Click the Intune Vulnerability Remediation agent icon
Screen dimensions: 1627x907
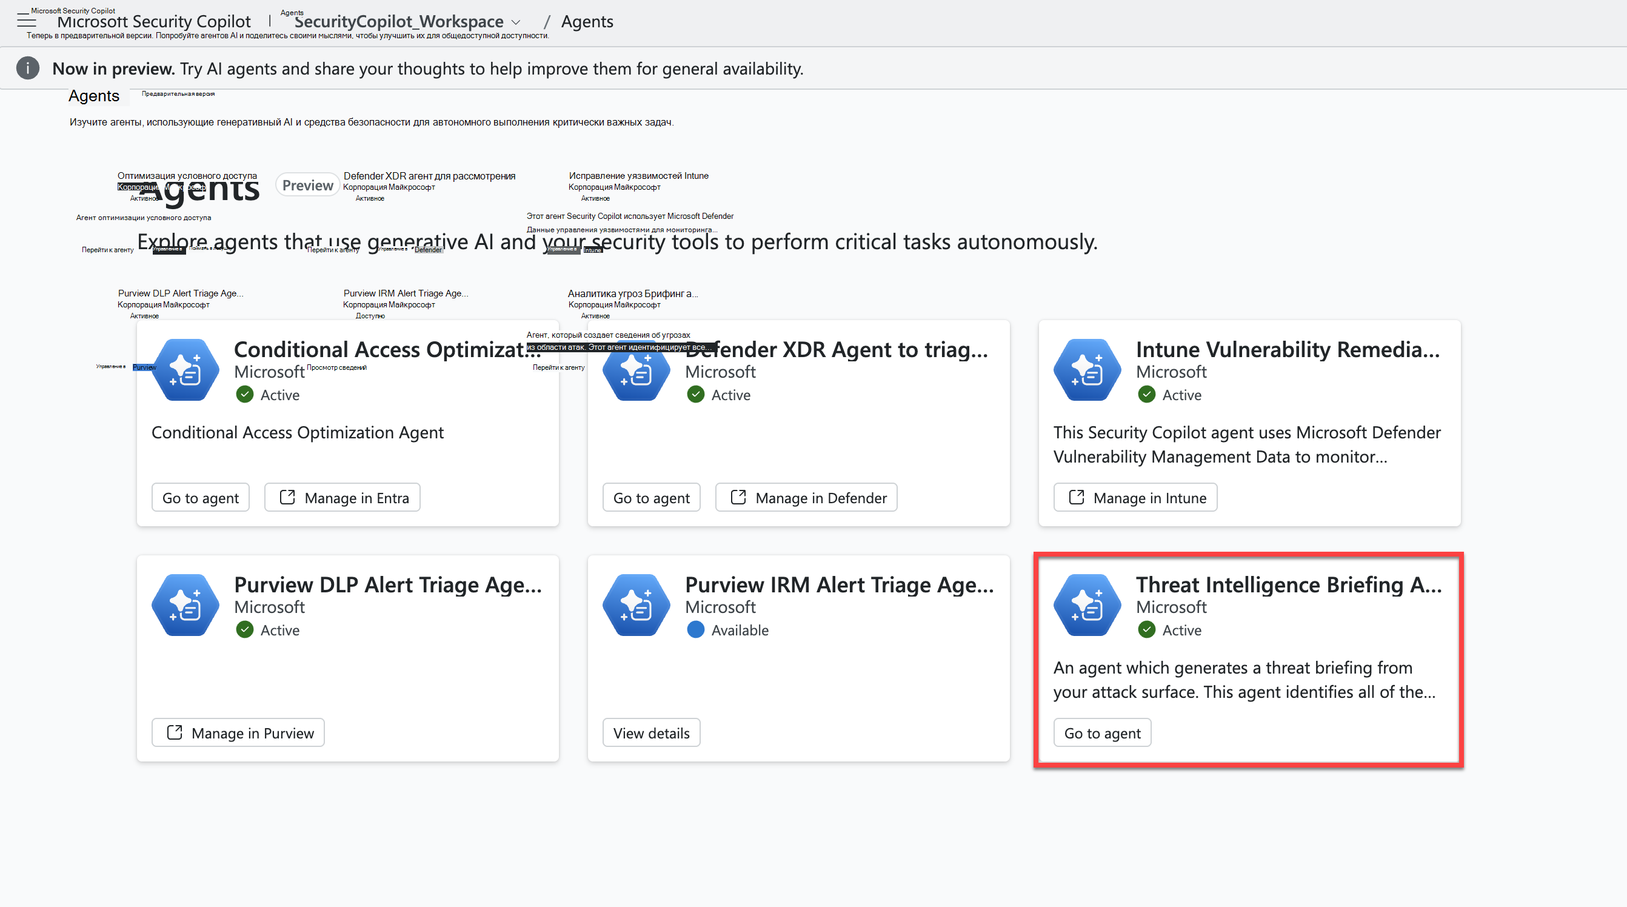coord(1087,369)
